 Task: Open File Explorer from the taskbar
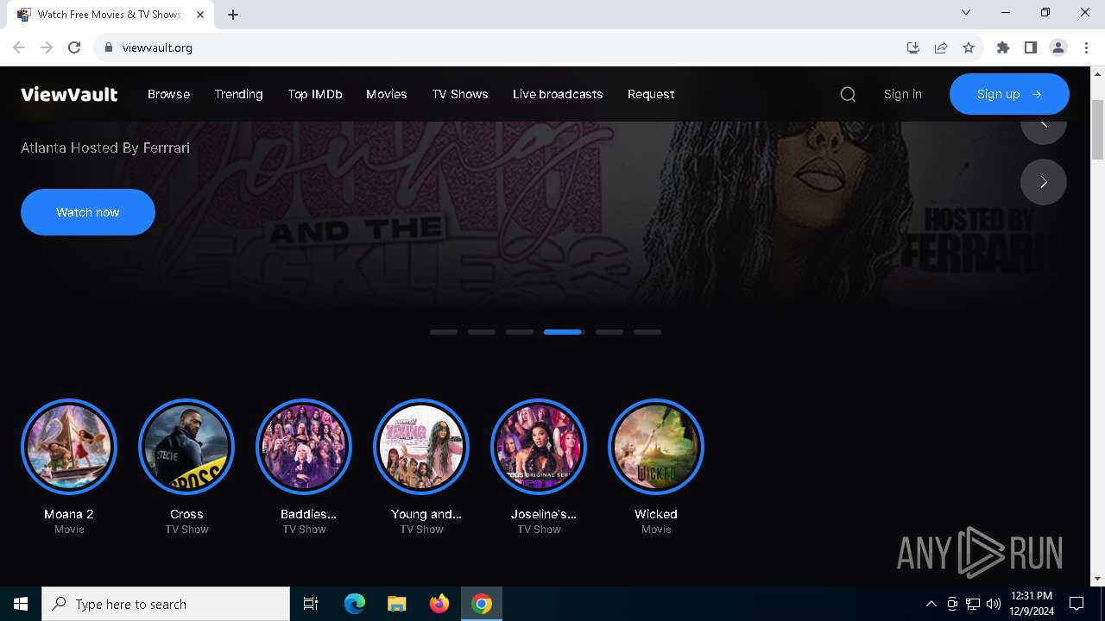pos(396,604)
